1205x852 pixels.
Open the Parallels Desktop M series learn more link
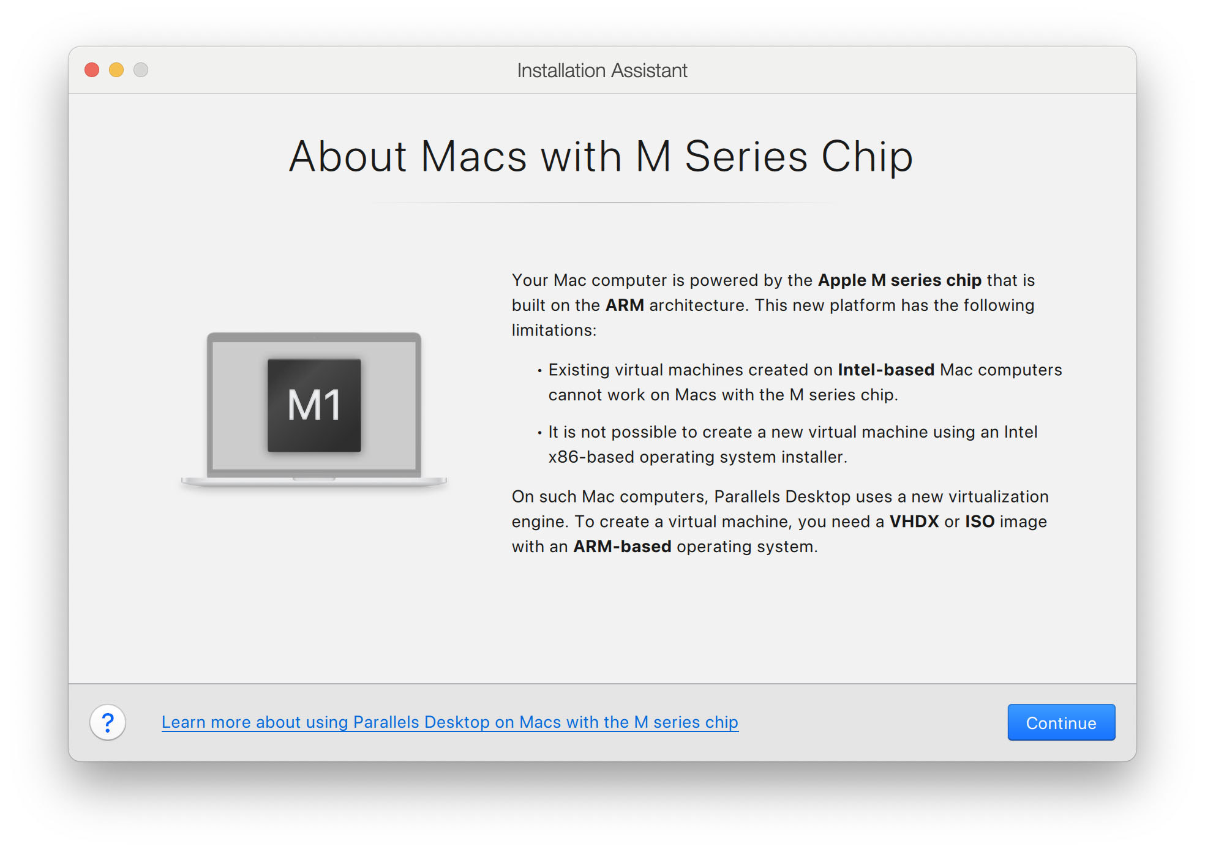449,722
